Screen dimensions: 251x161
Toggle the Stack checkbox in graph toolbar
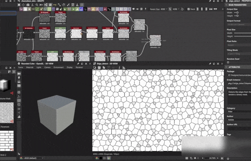click(x=188, y=9)
